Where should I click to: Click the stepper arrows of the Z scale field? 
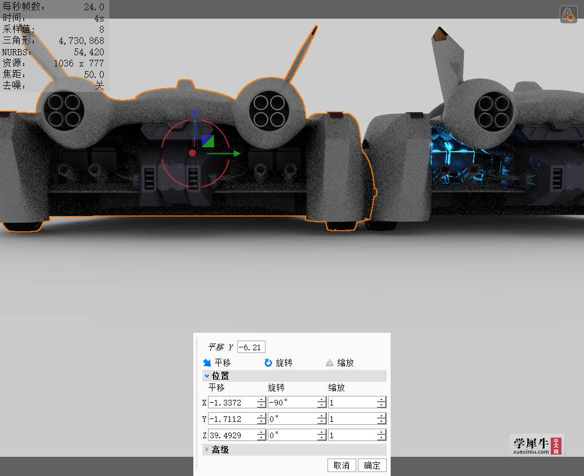[382, 435]
